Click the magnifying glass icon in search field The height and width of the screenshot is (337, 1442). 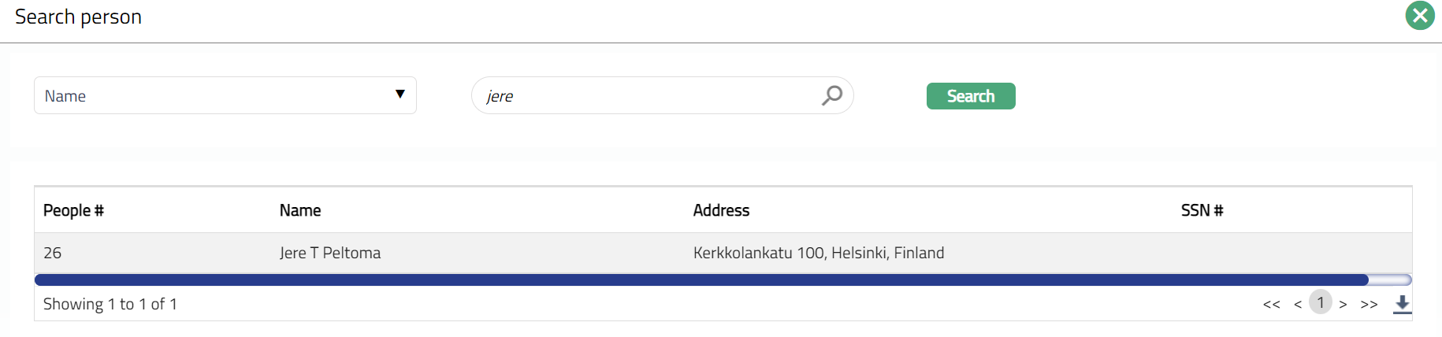tap(832, 95)
